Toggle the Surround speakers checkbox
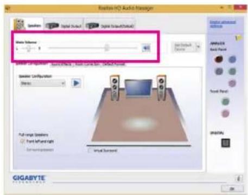248x195 pixels. tap(22, 149)
